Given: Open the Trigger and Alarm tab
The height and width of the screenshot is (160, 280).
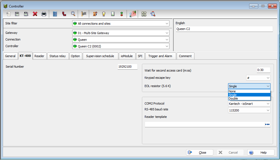Looking at the screenshot, I should coord(160,56).
